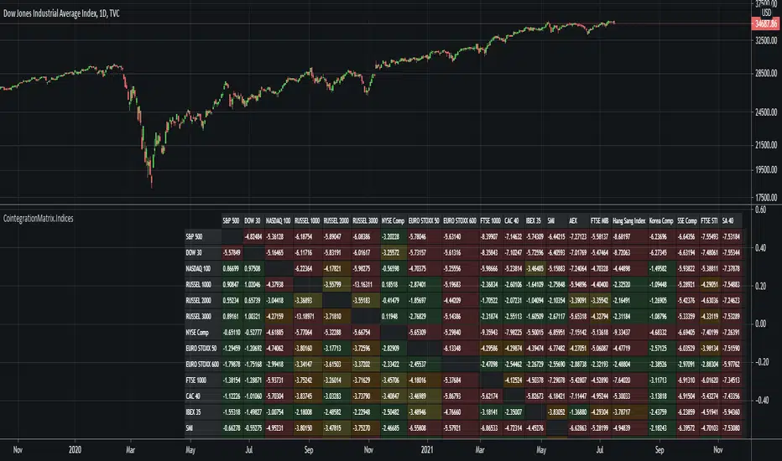Viewport: 782px width, 461px height.
Task: Select the Hang Sang Index column header
Action: 629,220
